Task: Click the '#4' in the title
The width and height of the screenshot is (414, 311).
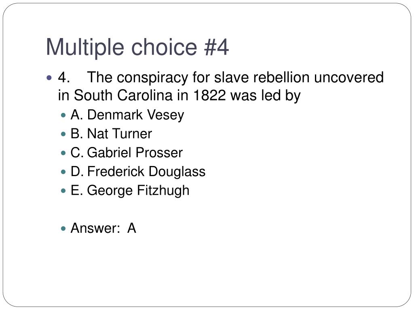Action: click(x=216, y=47)
